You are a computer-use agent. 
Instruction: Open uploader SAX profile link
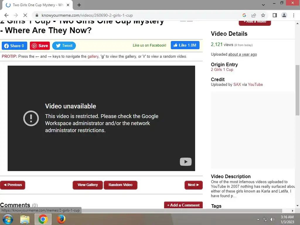237,85
